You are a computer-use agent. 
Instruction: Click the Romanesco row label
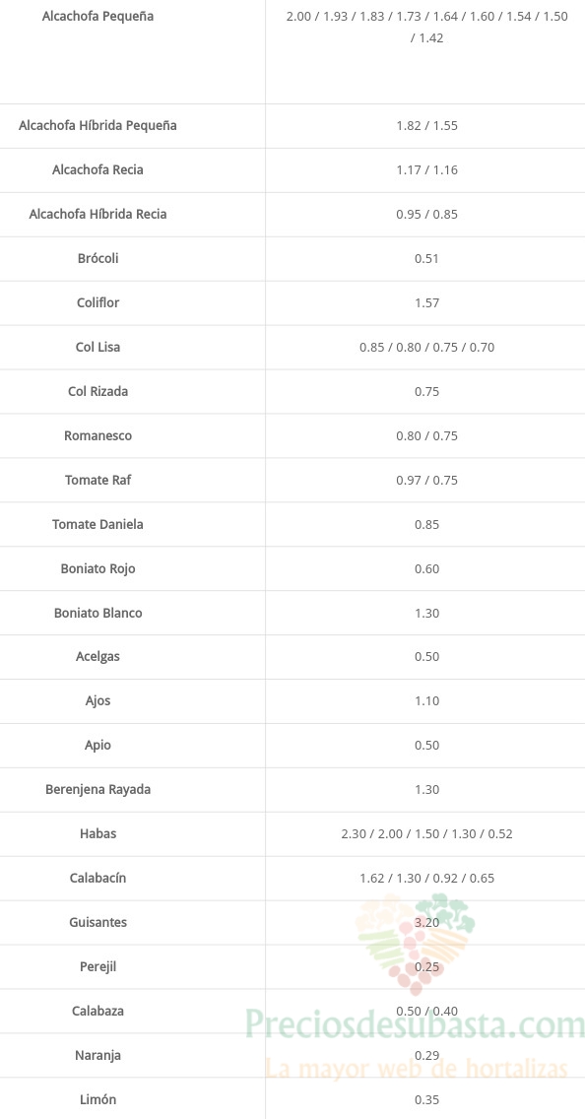pyautogui.click(x=97, y=435)
